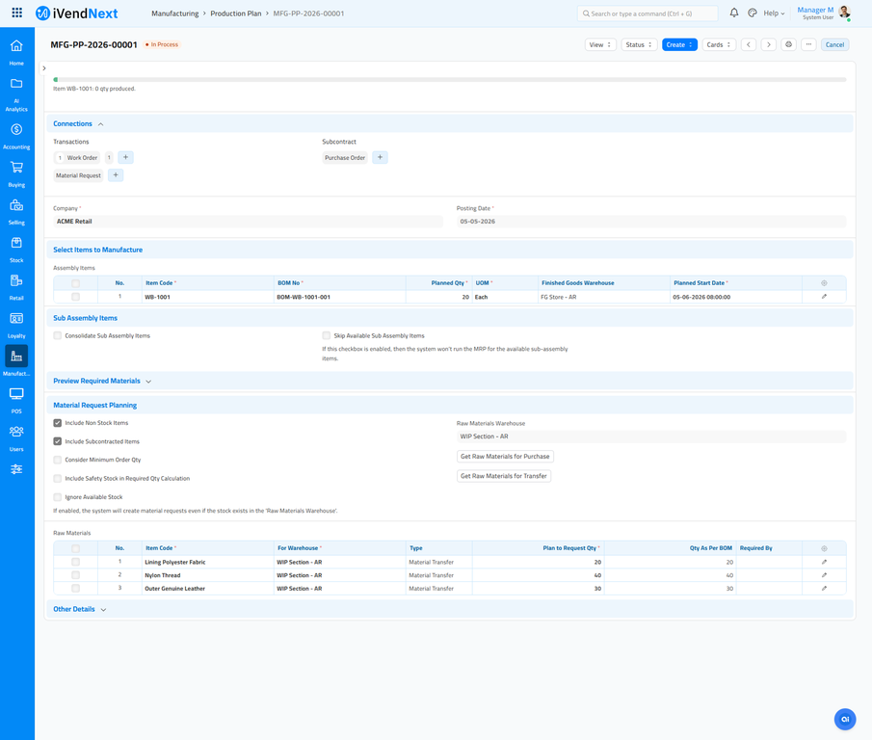This screenshot has width=872, height=740.
Task: Click the production progress bar
Action: 449,80
